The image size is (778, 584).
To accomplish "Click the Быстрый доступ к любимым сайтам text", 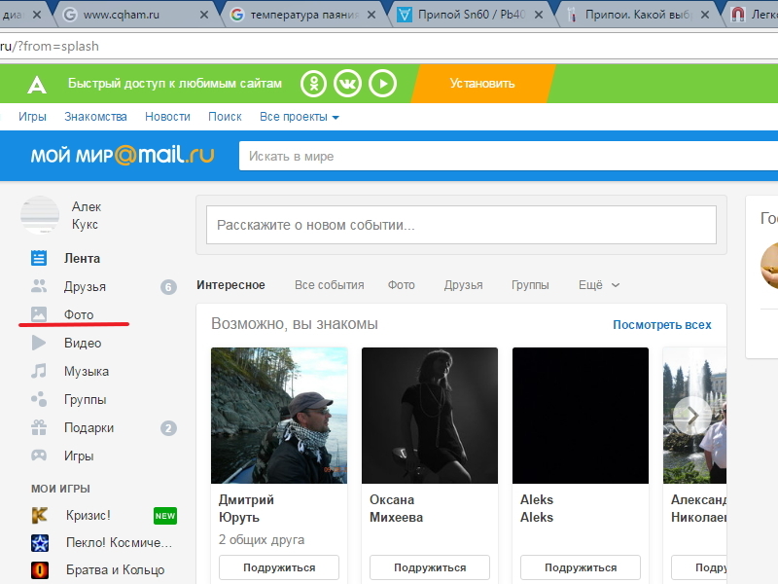I will pyautogui.click(x=175, y=84).
